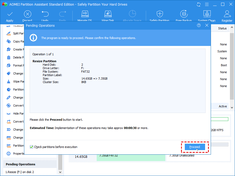Open the Free Backup tool
Screen dimensions: 235x176
(x=183, y=14)
